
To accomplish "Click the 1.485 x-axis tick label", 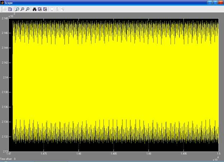I will (x=113, y=153).
